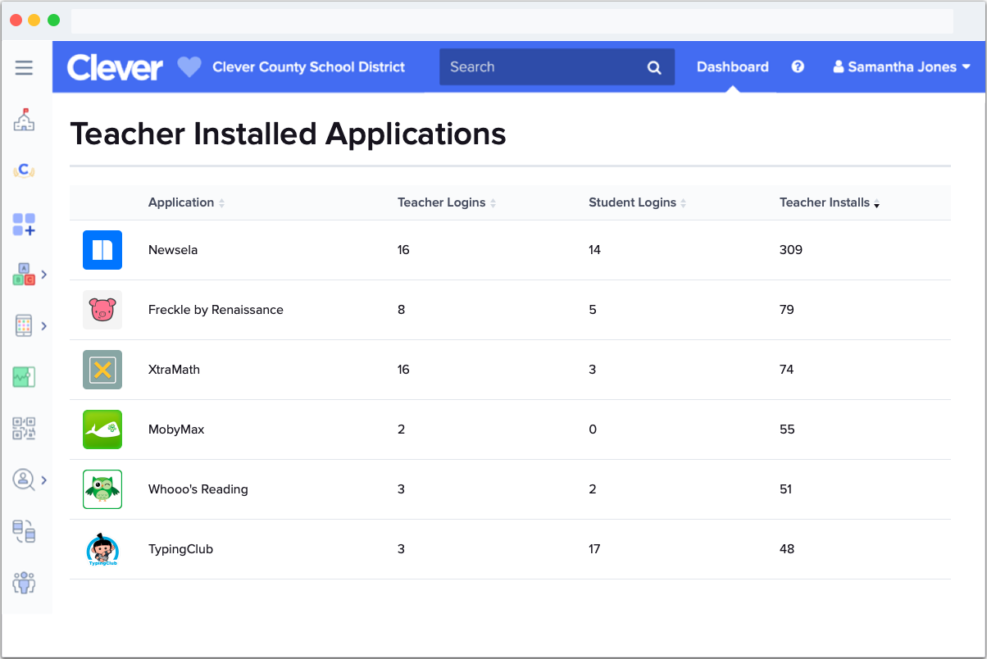Expand the ABC blocks sidebar chevron
This screenshot has width=987, height=659.
pyautogui.click(x=44, y=275)
